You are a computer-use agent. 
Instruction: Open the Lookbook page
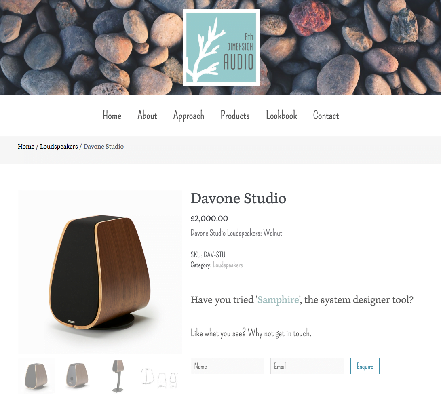pos(281,115)
